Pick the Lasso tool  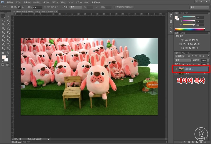pyautogui.click(x=3, y=20)
